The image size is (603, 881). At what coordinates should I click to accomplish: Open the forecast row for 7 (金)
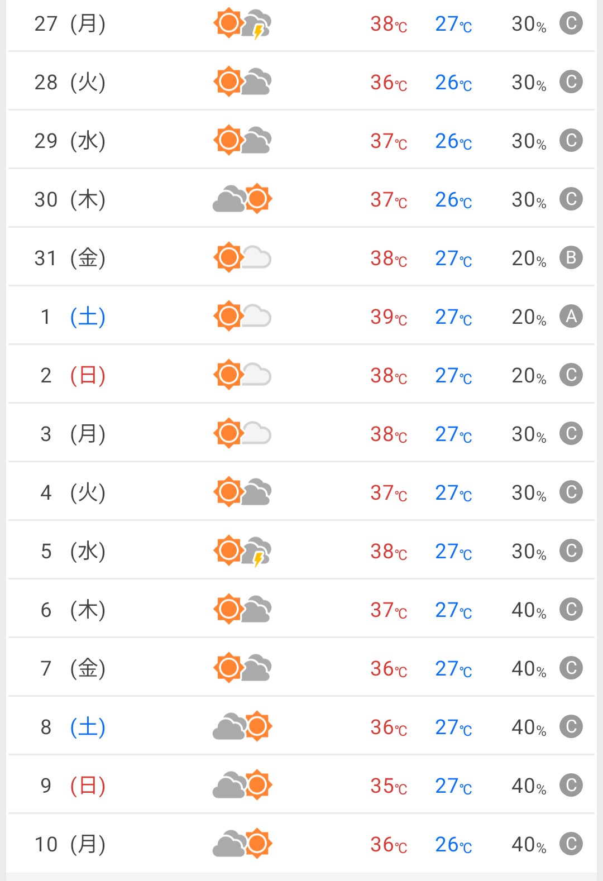(301, 668)
